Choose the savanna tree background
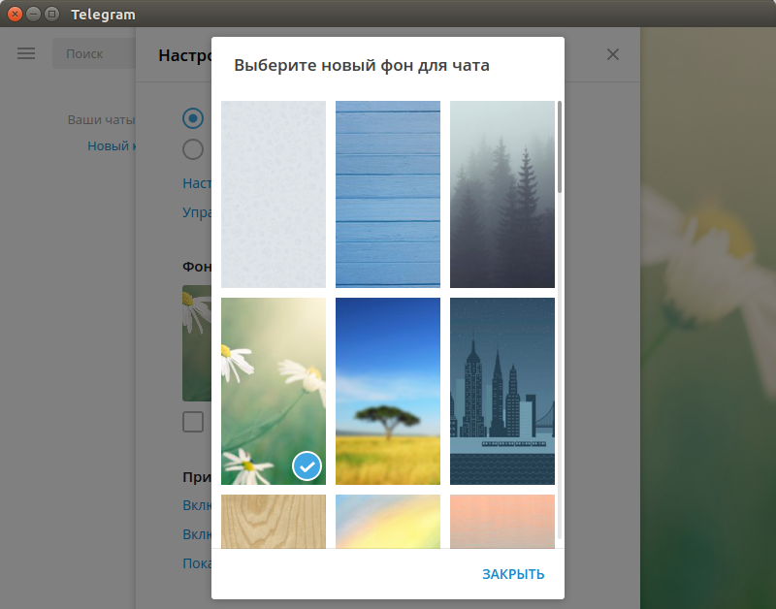This screenshot has height=609, width=776. pyautogui.click(x=387, y=391)
